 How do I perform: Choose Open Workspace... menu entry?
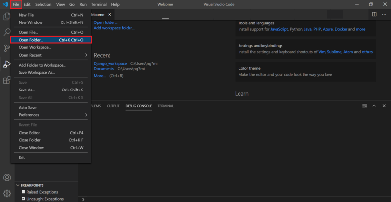click(51, 47)
